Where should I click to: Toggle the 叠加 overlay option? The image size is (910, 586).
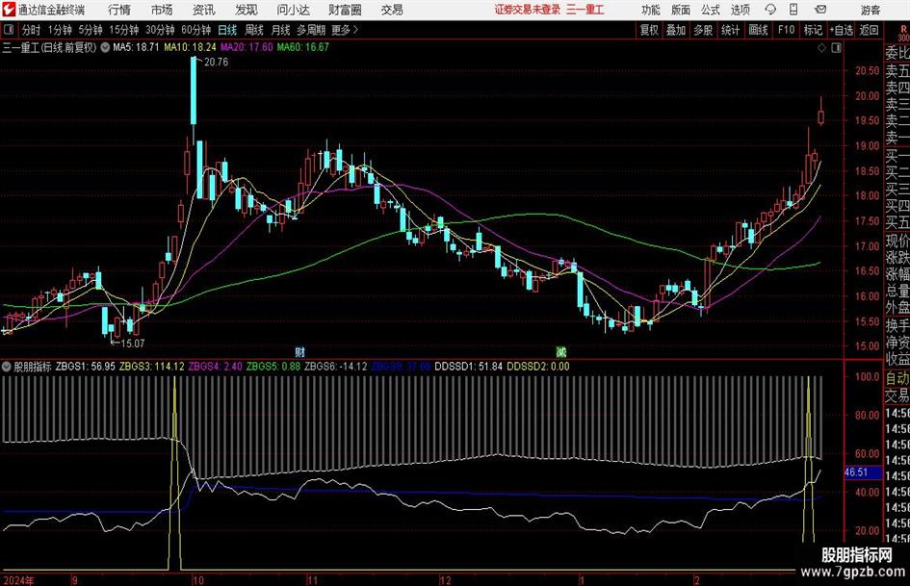coord(676,30)
